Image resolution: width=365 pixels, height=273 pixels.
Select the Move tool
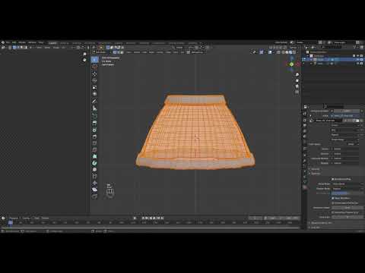[x=94, y=74]
